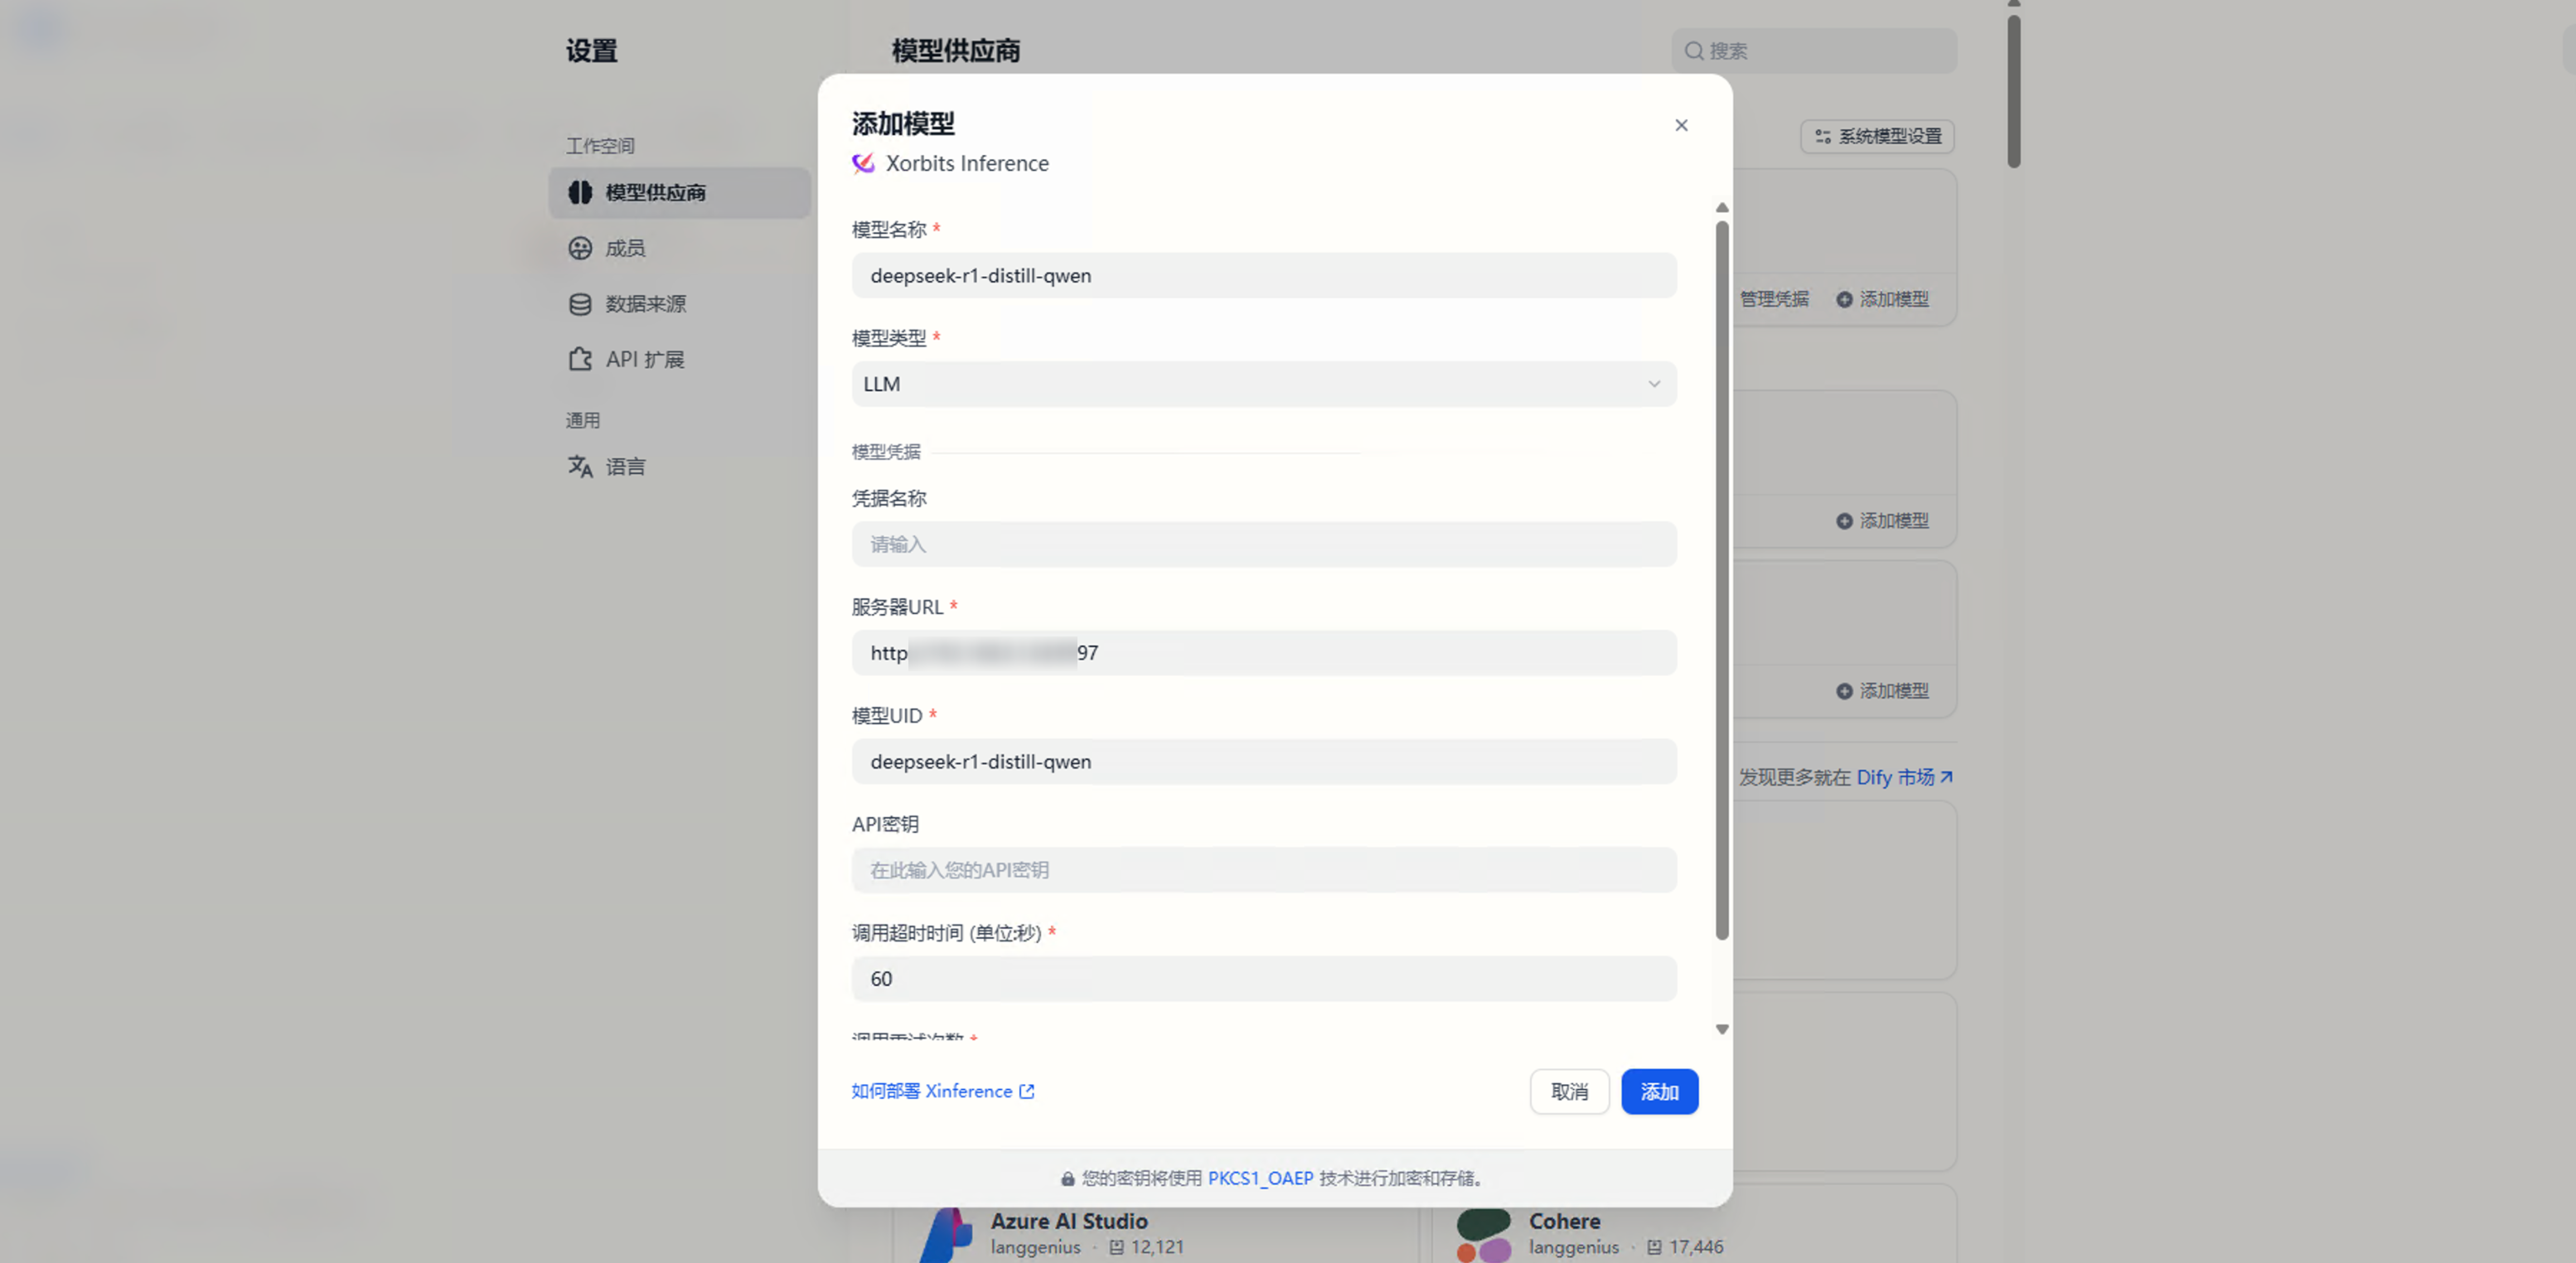Click the 添加 confirm button

(1659, 1091)
